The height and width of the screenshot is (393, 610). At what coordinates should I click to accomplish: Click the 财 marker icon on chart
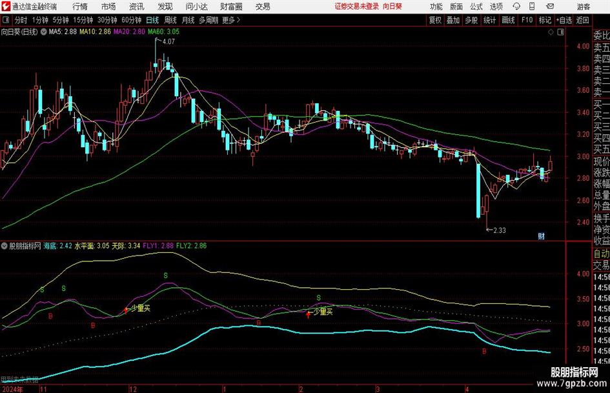pos(541,236)
